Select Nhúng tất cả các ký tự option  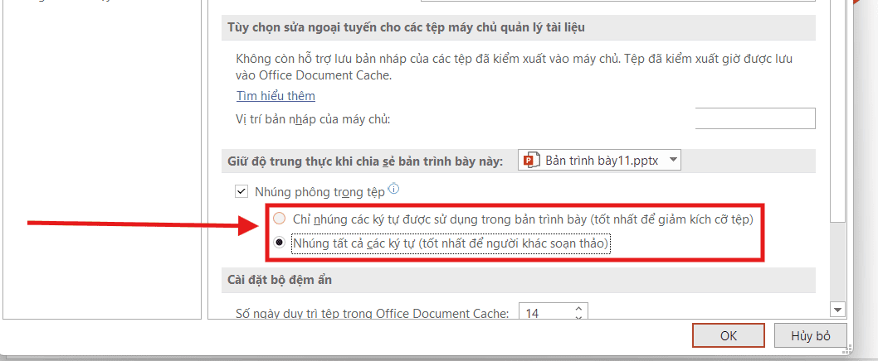click(279, 243)
